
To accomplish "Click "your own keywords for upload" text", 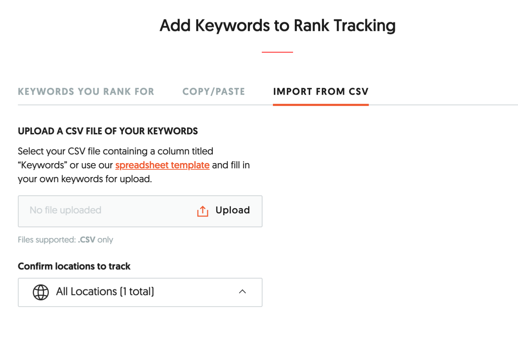I will click(85, 179).
